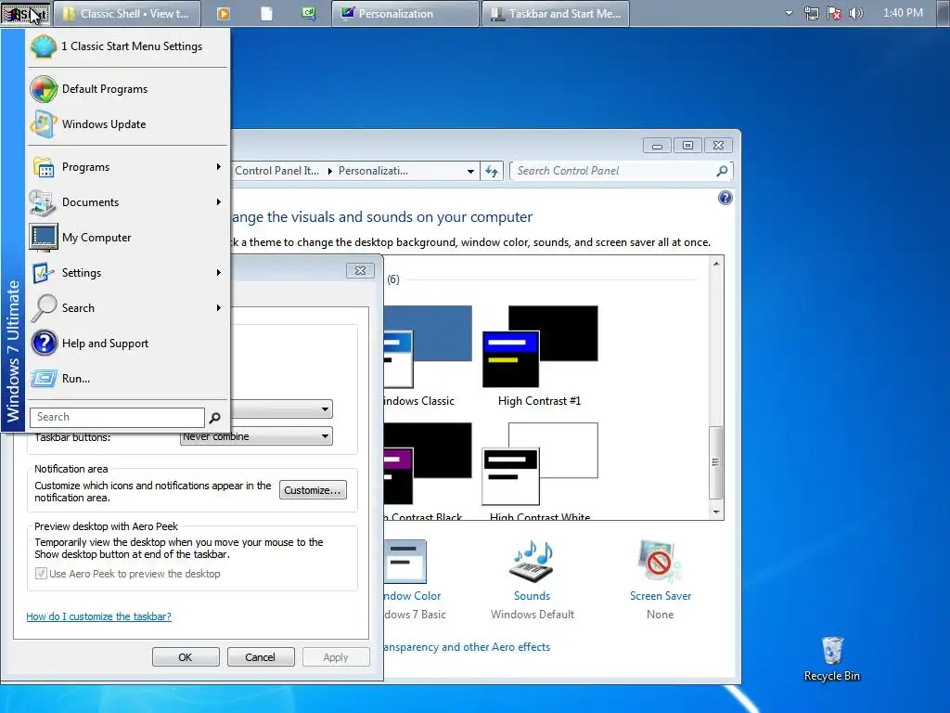Expand the Programs submenu arrow
The height and width of the screenshot is (713, 950).
click(x=219, y=167)
